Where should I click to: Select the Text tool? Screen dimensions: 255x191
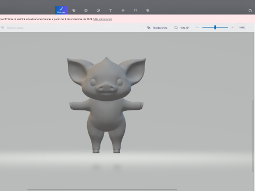(110, 11)
